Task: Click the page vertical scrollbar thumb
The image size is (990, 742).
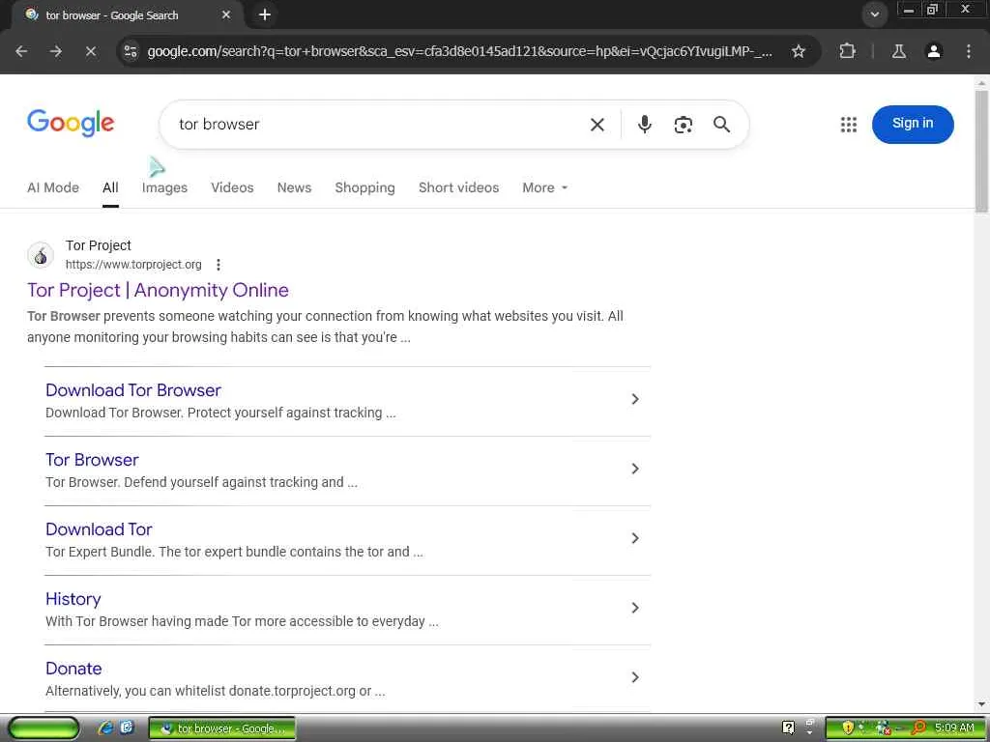Action: pos(981,152)
